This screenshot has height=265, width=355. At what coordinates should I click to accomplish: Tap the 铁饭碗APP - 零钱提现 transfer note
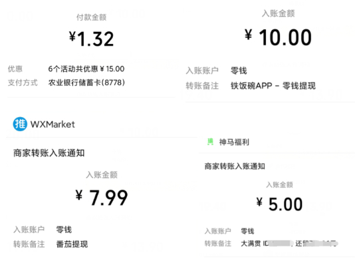pos(273,86)
